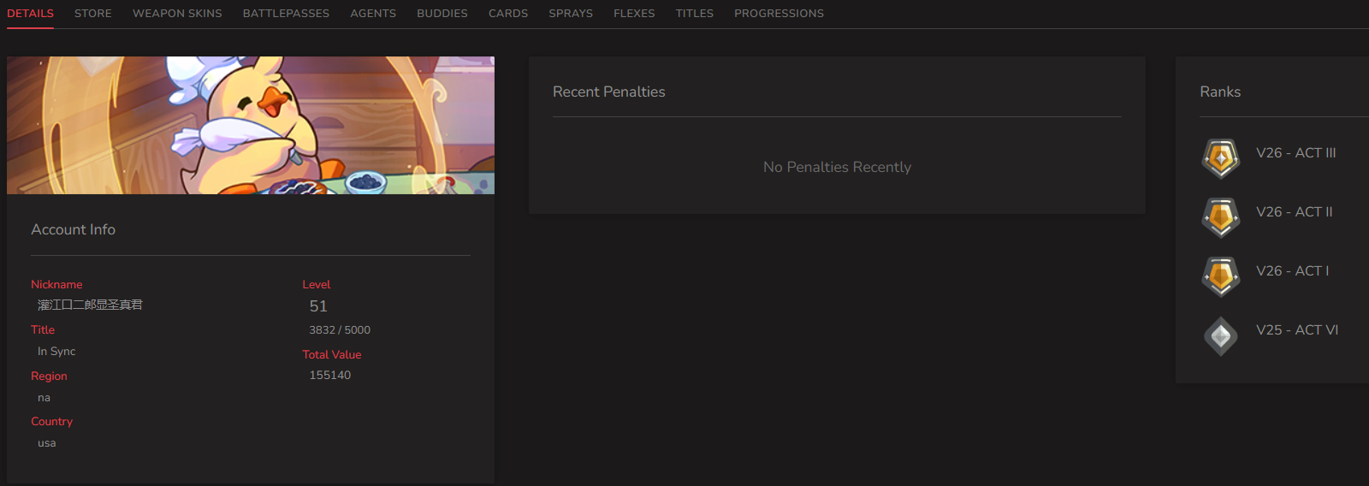1369x486 pixels.
Task: Click the level progress 3832 / 5000
Action: tap(340, 330)
